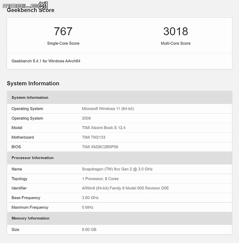Click the Memory Information table header
239x243 pixels.
click(x=119, y=218)
